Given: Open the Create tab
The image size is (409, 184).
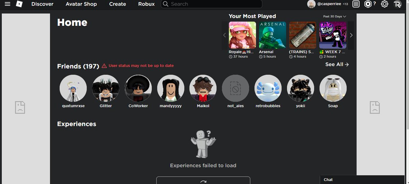Looking at the screenshot, I should 118,4.
